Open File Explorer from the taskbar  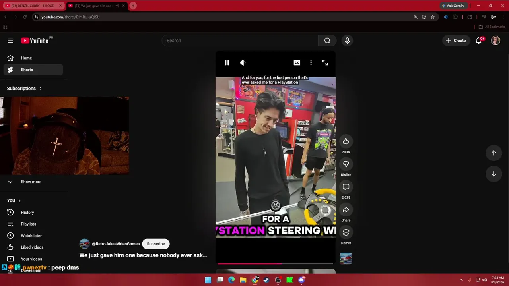point(243,280)
